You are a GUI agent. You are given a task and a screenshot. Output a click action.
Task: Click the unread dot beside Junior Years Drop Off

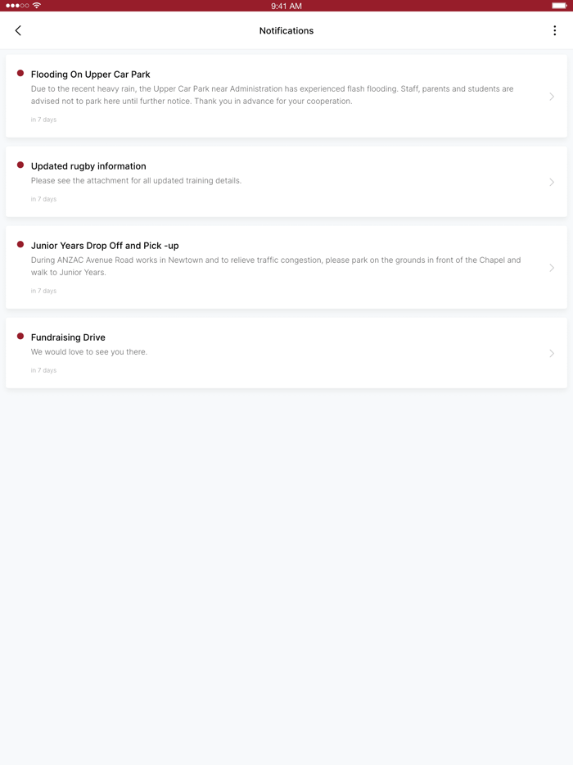pos(20,244)
